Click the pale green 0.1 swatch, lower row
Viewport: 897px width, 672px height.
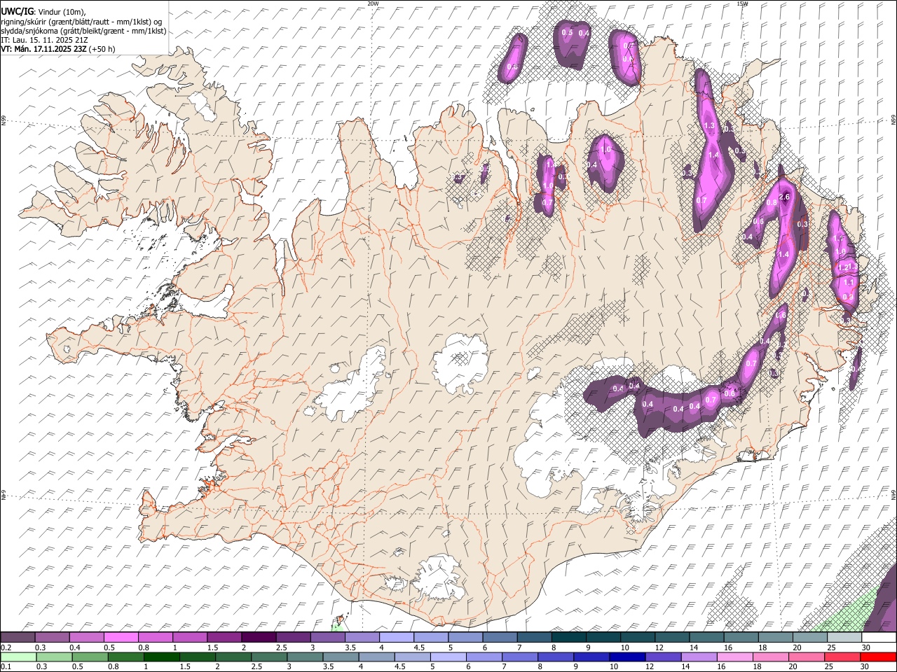(18, 657)
